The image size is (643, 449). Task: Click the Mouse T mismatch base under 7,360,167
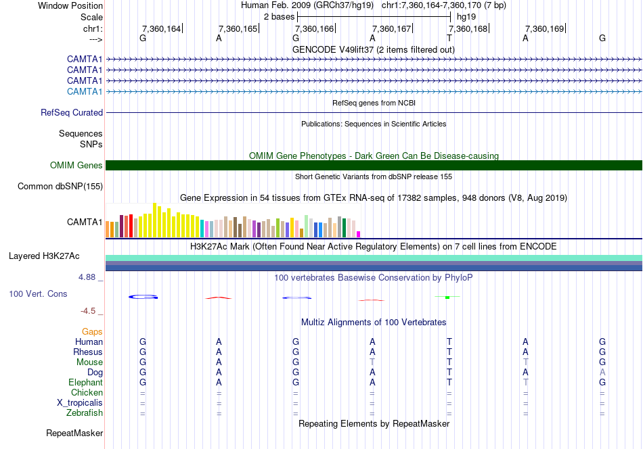pos(372,362)
